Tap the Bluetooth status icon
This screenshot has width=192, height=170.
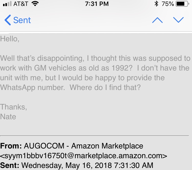click(x=156, y=4)
